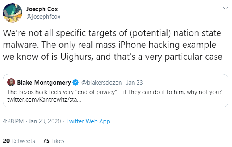232x147 pixels.
Task: Click the main tweet text about Uighurs
Action: pos(112,45)
